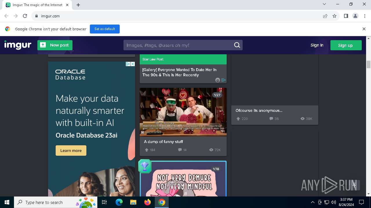
Task: Create a New post
Action: (55, 45)
